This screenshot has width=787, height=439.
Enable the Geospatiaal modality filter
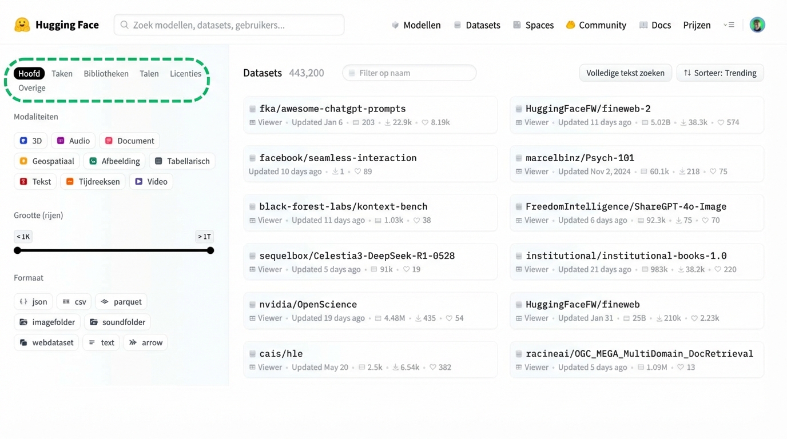(x=47, y=161)
